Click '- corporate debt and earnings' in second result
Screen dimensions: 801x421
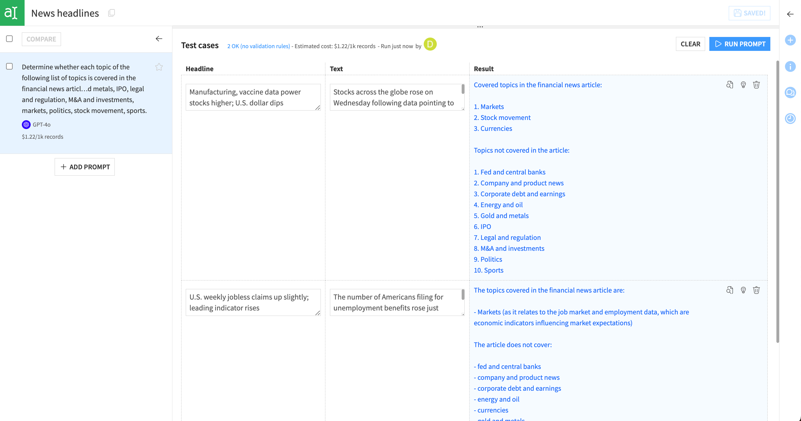pyautogui.click(x=517, y=388)
